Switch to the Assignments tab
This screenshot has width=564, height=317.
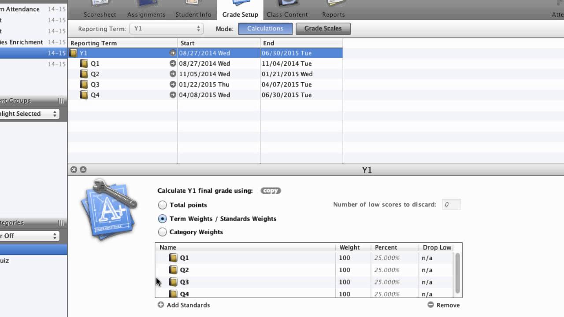[146, 10]
